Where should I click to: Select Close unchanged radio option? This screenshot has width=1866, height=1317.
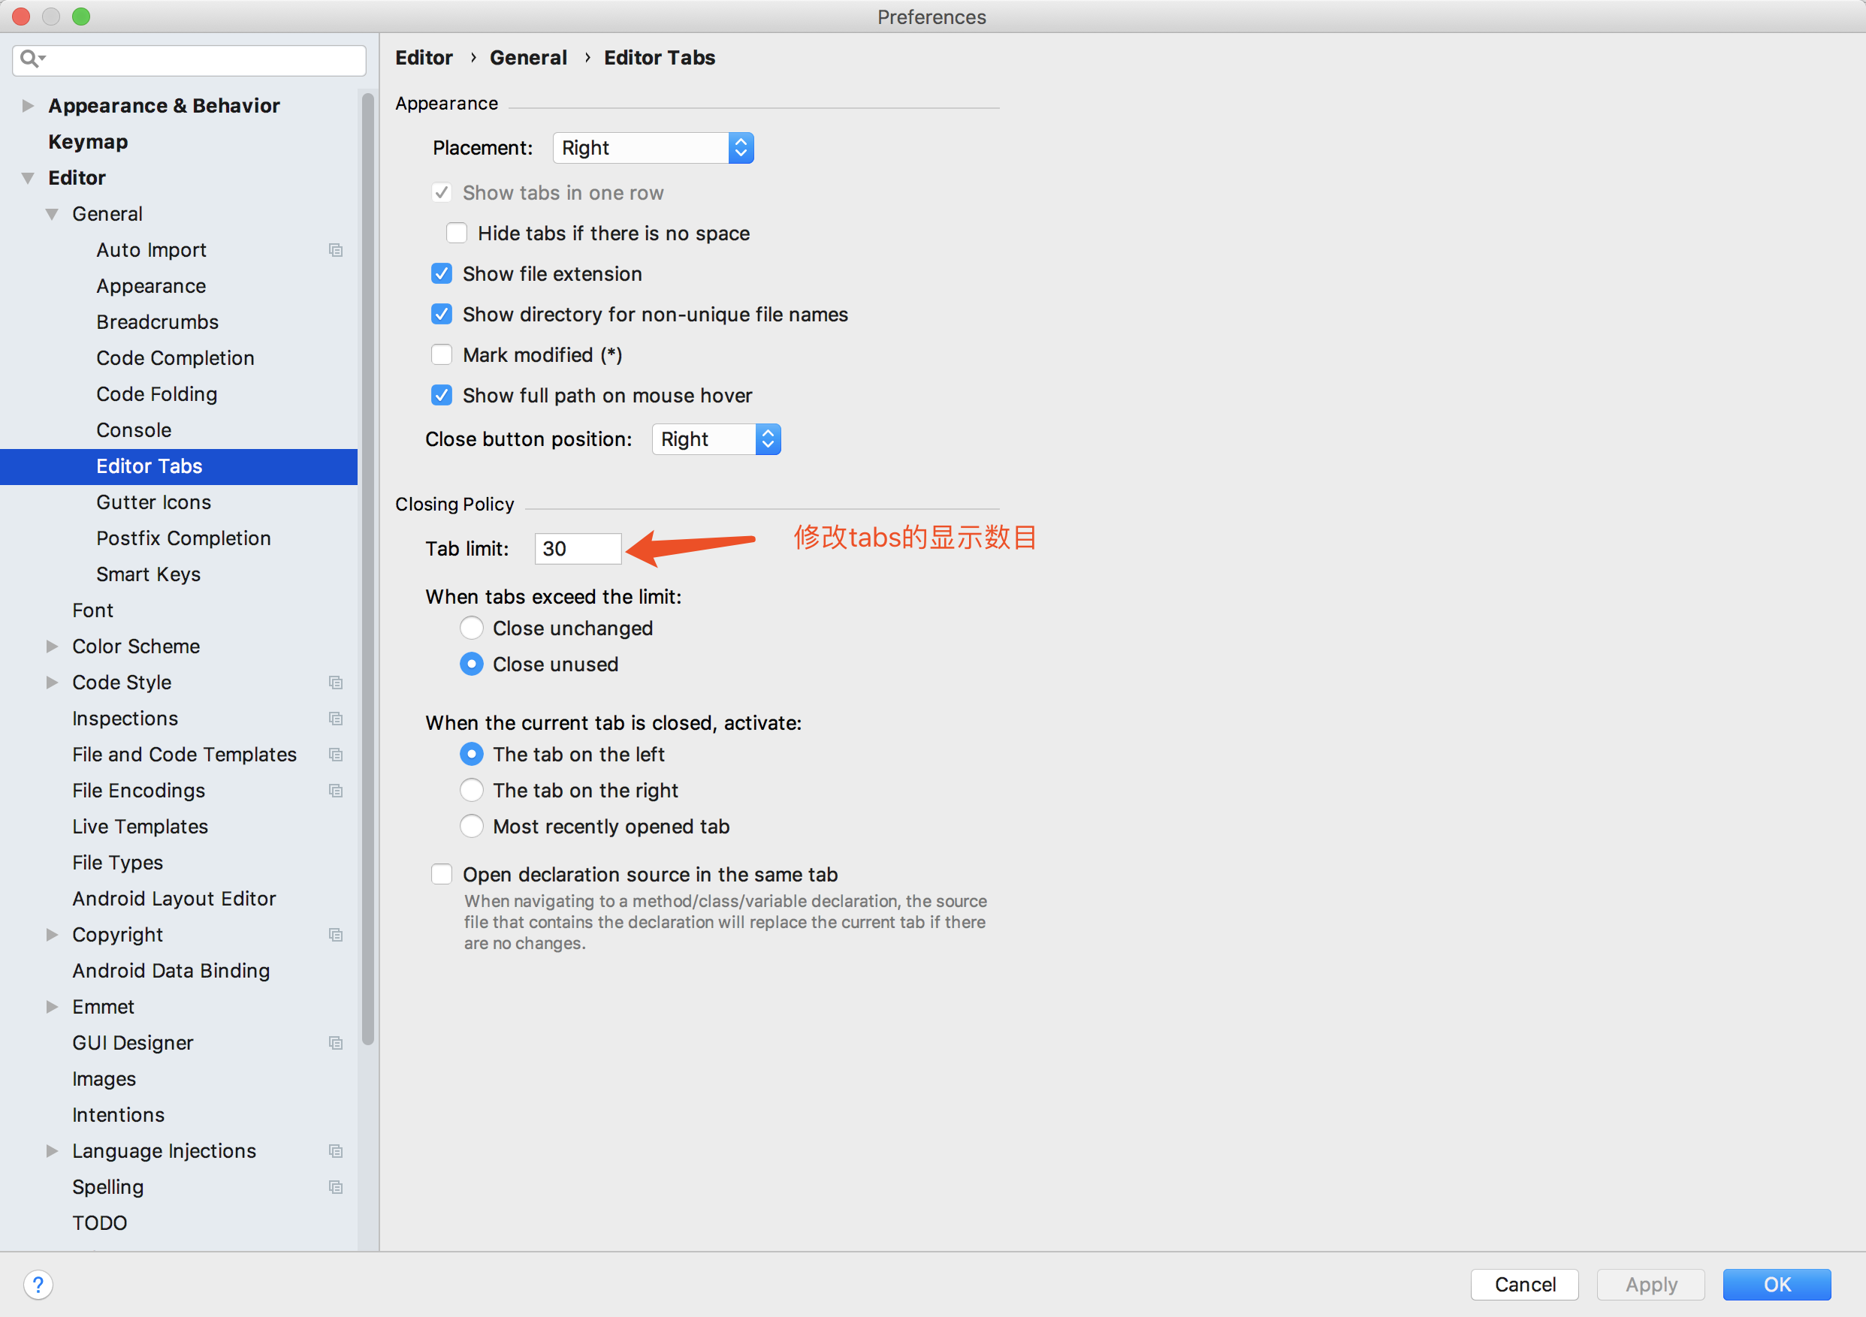point(471,628)
